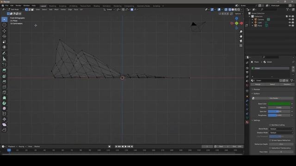Click the Zoom viewport magnifier icon

pyautogui.click(x=241, y=32)
